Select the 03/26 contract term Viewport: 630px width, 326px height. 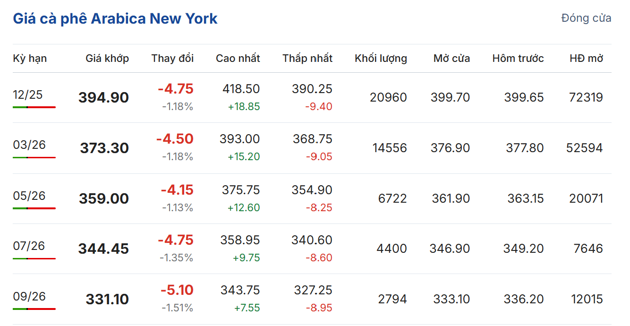click(x=29, y=145)
